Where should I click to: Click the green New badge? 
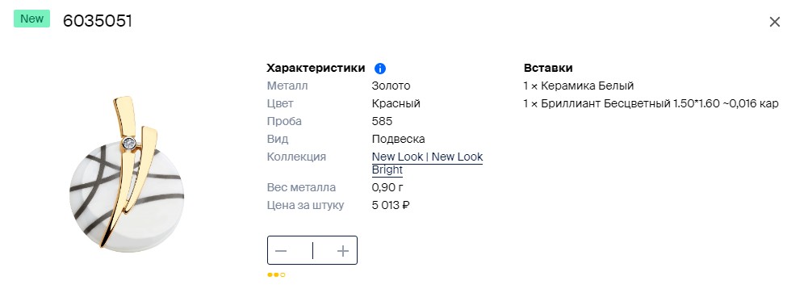point(31,19)
